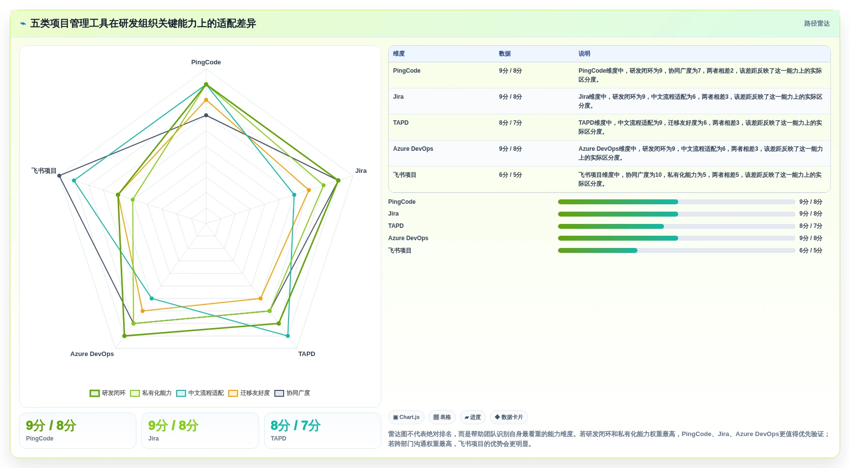This screenshot has width=850, height=468.
Task: Click the dark green data point at Jira vertex
Action: (338, 181)
